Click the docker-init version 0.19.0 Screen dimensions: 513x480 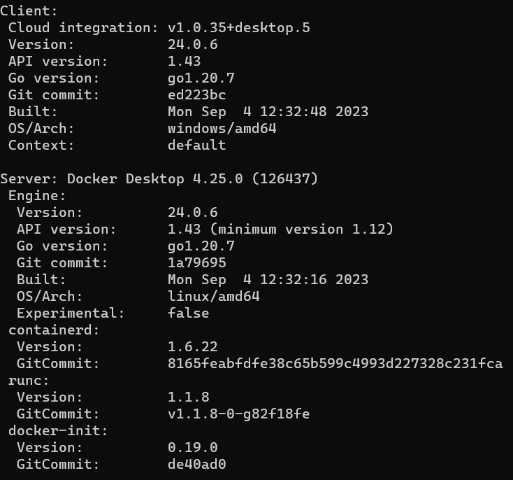click(192, 448)
